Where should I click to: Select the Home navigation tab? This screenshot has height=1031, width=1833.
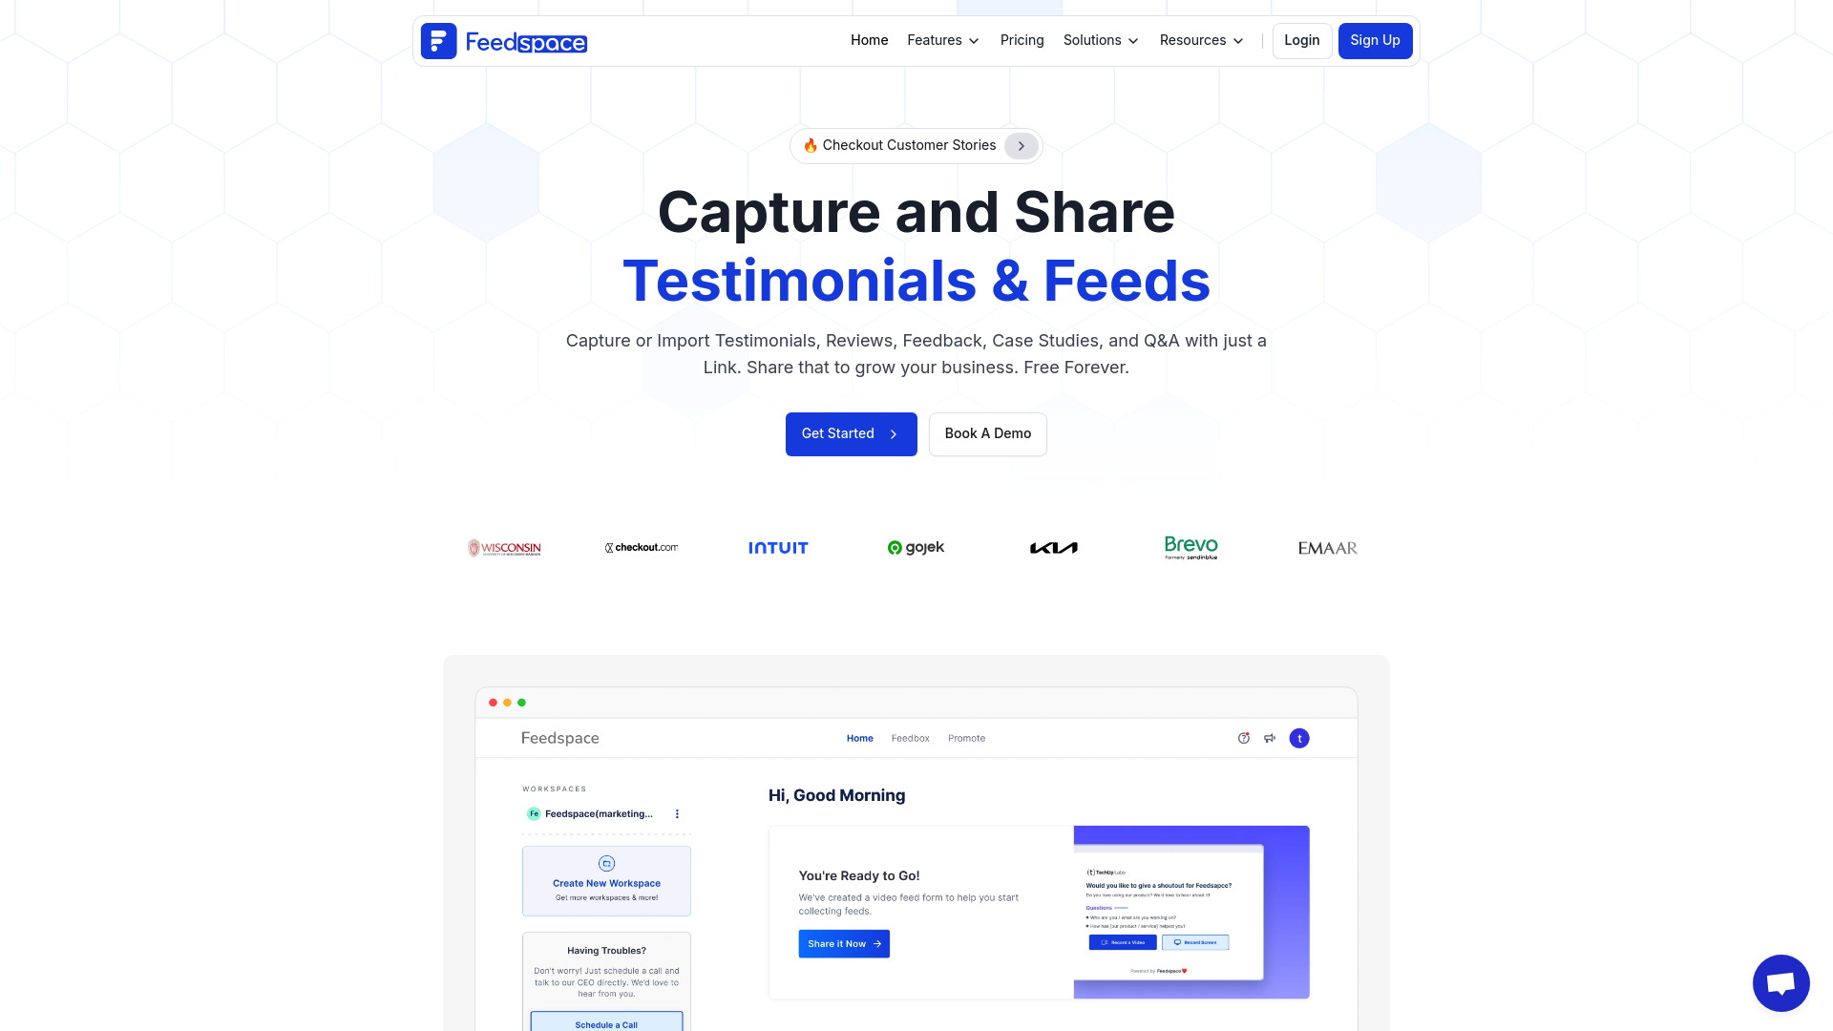869,40
